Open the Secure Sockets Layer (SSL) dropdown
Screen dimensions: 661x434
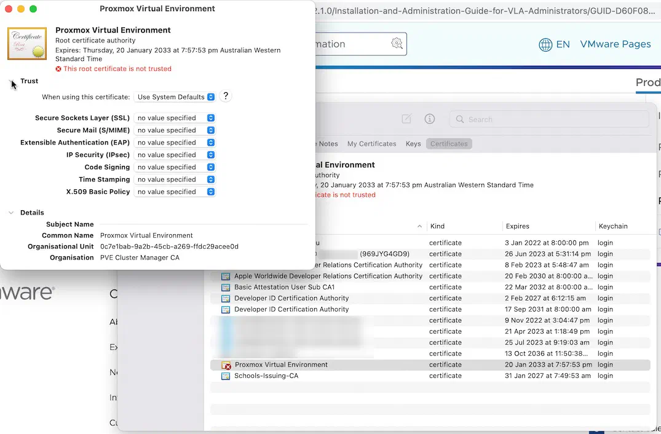point(175,118)
